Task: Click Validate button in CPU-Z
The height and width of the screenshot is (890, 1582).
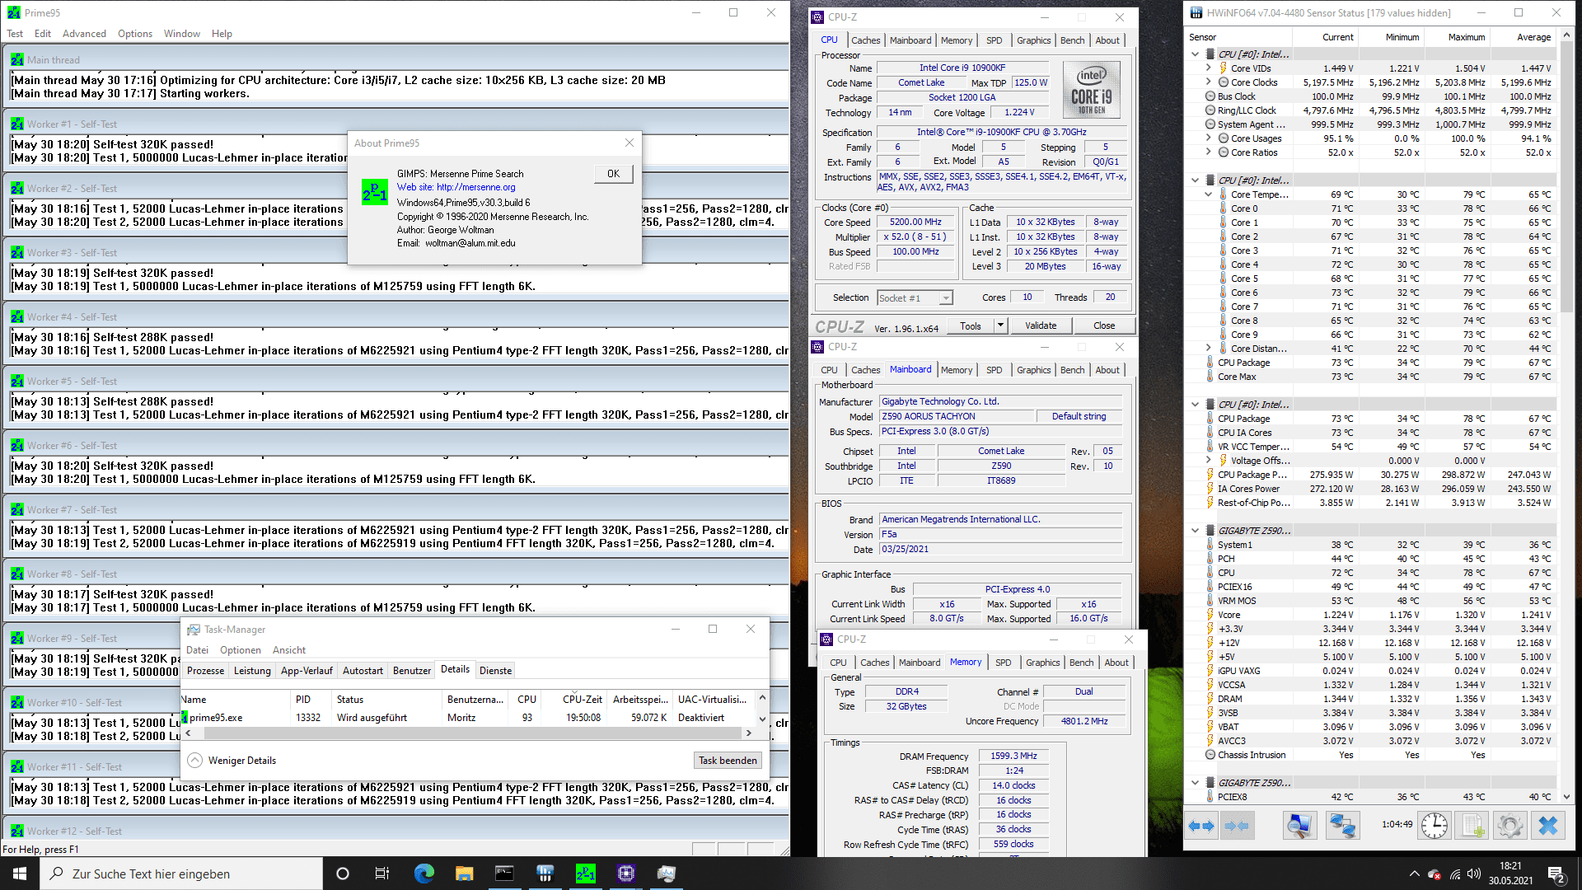Action: [1041, 326]
